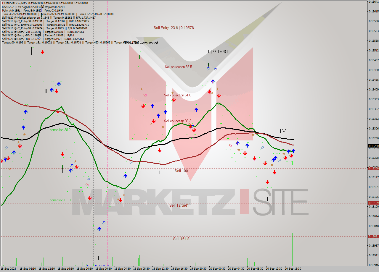Click the 'Sell 161.8' level label
The width and height of the screenshot is (379, 272).
(x=181, y=239)
